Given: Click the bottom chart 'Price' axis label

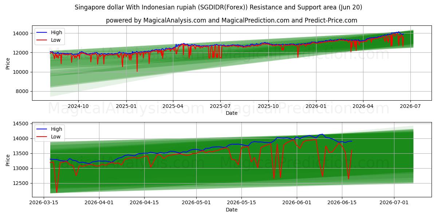Looking at the screenshot, I should [x=8, y=160].
